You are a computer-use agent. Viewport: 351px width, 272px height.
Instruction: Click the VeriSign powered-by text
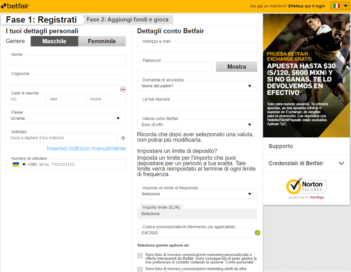click(x=306, y=197)
